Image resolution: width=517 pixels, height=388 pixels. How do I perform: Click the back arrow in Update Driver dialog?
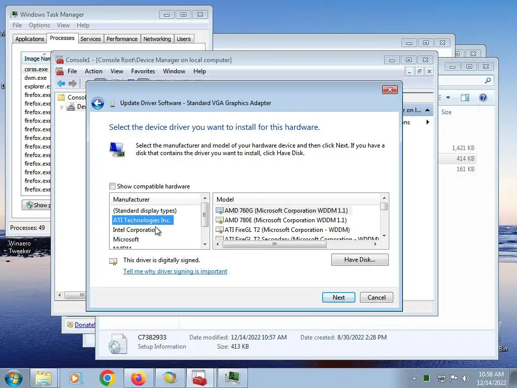(97, 103)
